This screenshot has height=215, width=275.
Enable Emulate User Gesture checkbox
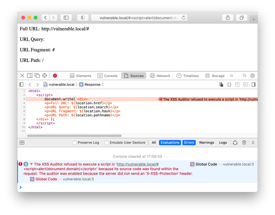107,143
